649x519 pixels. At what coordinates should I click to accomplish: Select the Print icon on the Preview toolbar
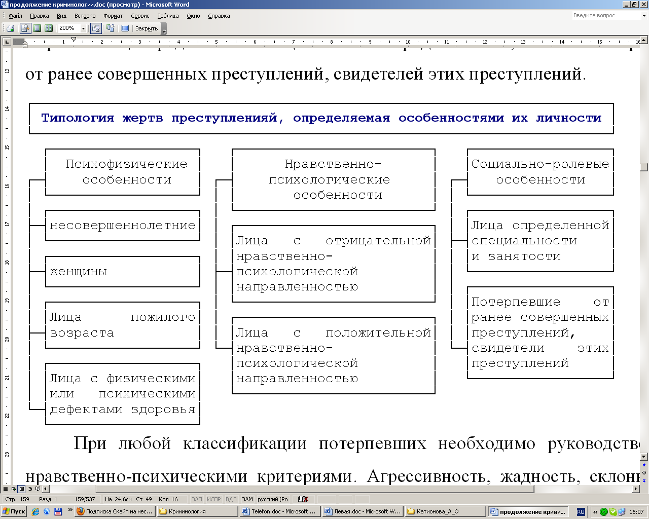(x=10, y=28)
